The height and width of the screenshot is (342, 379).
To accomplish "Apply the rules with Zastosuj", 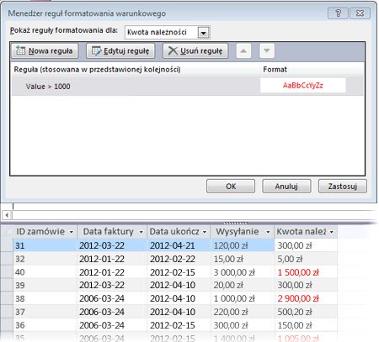I will coord(343,187).
